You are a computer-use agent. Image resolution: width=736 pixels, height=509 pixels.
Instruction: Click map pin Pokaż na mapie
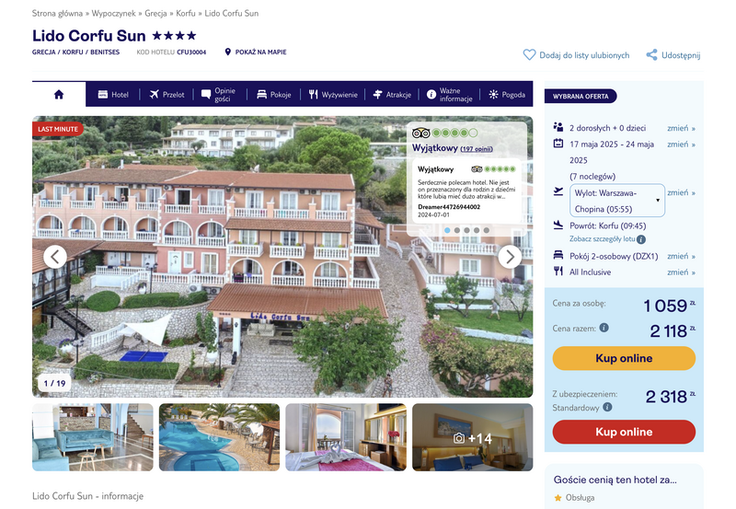227,52
